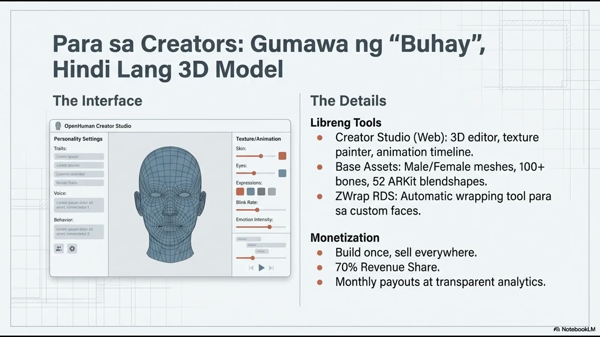
Task: Click the 'The Details' heading
Action: coord(348,101)
